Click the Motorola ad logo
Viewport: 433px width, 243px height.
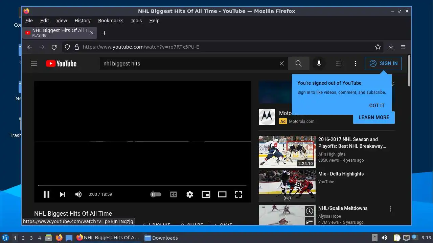267,117
